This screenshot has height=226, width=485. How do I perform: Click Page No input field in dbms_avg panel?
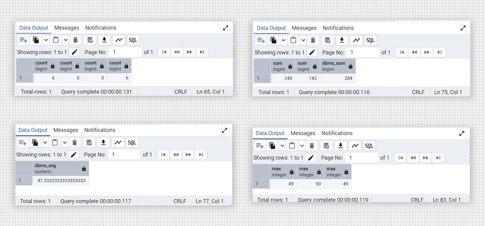124,154
